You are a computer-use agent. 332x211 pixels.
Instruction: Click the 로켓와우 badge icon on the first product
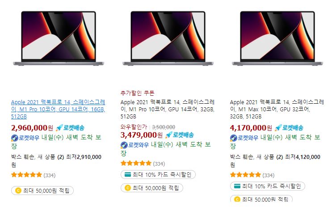click(x=15, y=138)
